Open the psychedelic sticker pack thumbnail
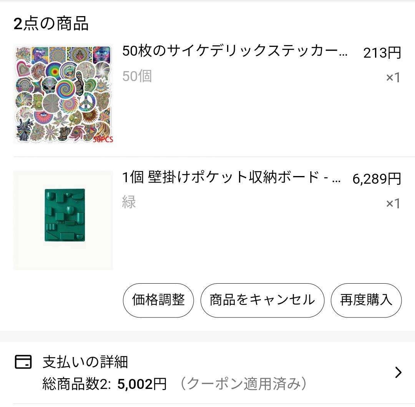The height and width of the screenshot is (407, 415). tap(63, 94)
